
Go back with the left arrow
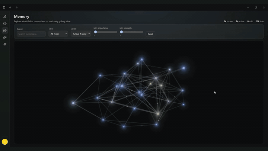(10, 7)
